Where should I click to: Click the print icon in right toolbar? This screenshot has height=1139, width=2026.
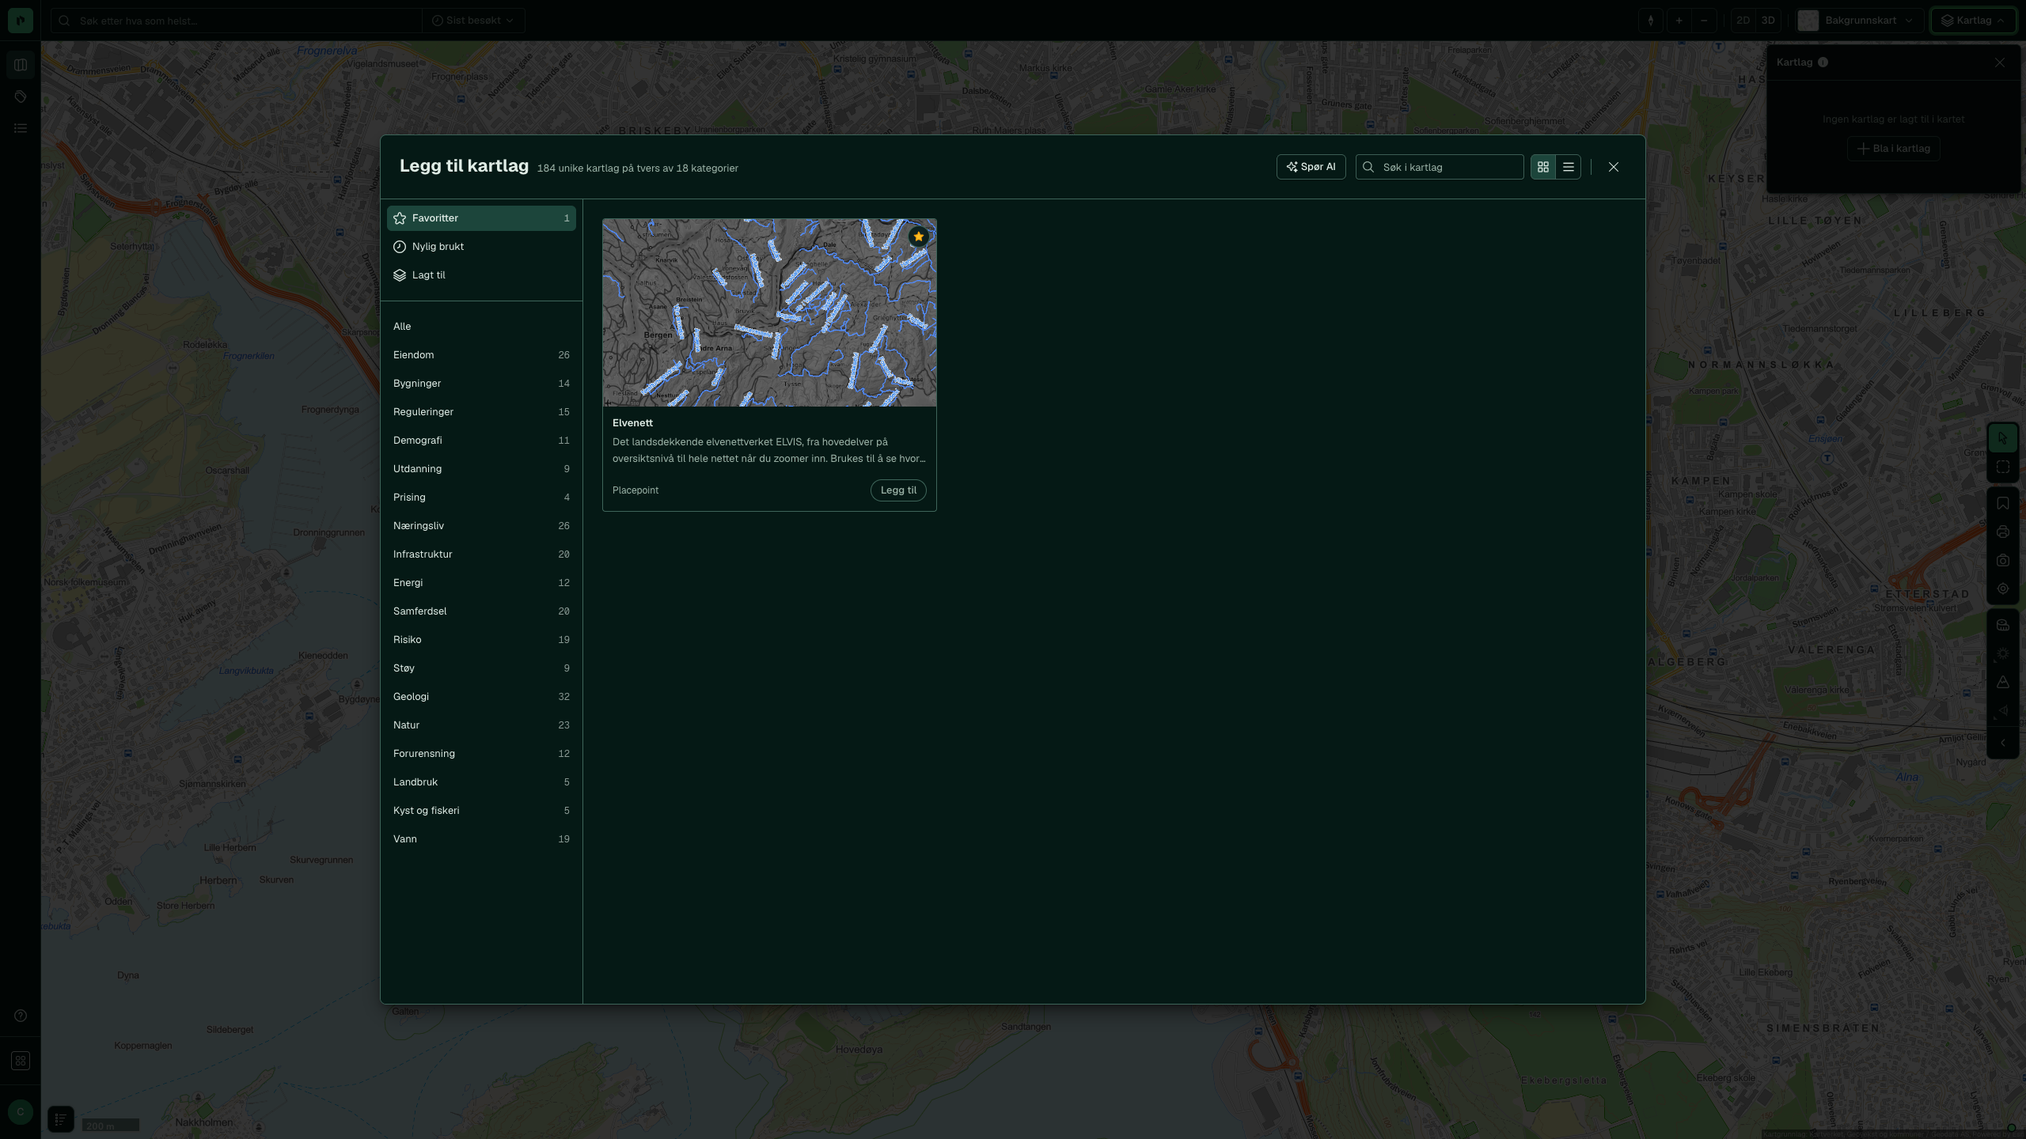pyautogui.click(x=2003, y=532)
